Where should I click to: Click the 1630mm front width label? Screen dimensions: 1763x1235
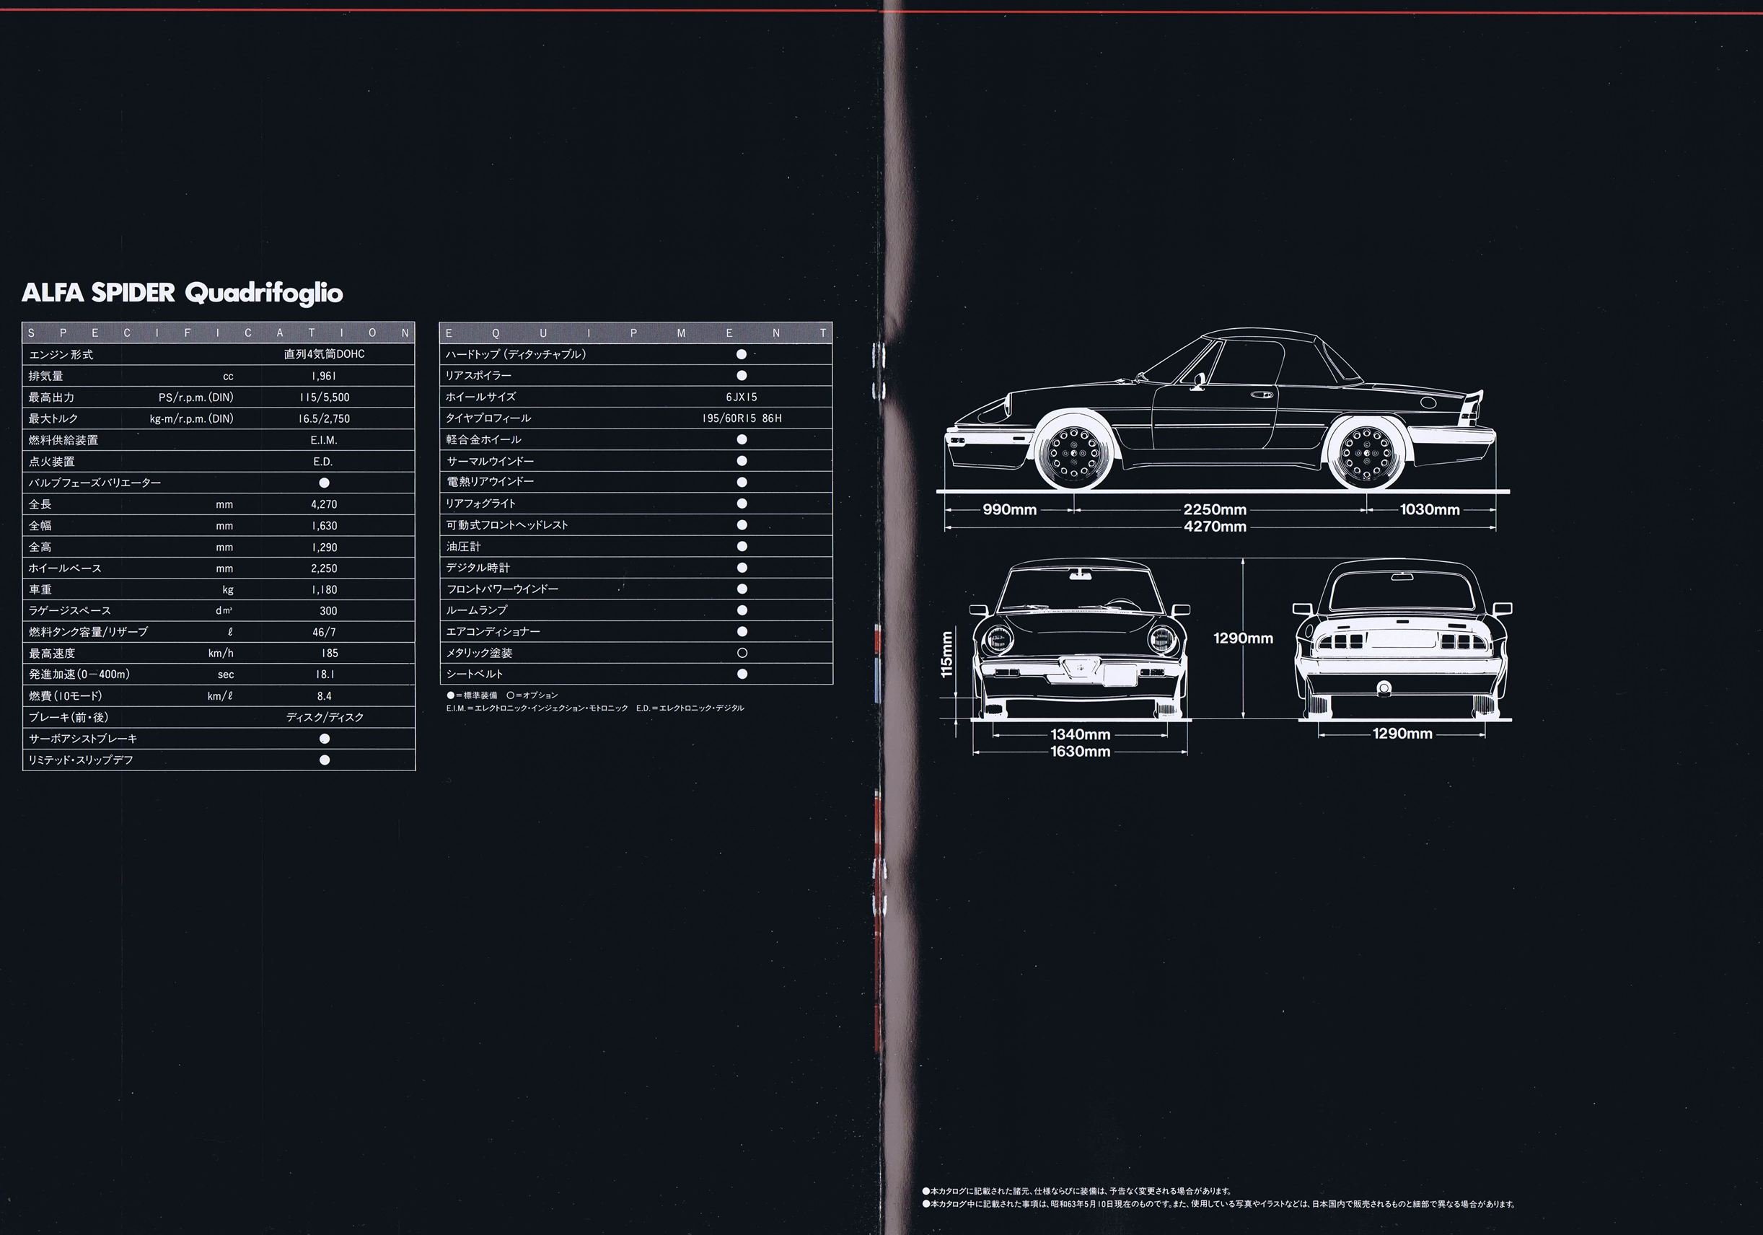tap(1080, 751)
